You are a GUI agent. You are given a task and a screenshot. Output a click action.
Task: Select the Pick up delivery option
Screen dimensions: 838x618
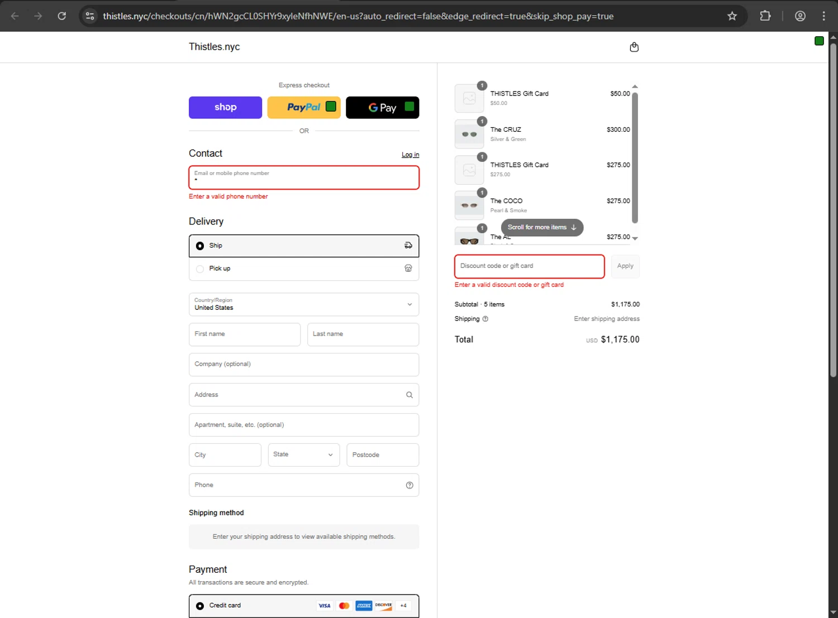304,269
